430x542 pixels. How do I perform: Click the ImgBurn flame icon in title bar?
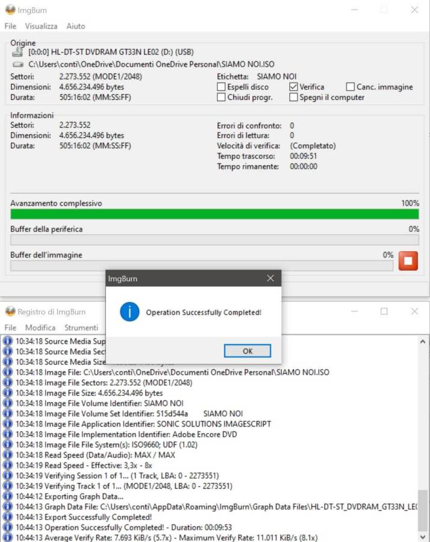point(10,10)
